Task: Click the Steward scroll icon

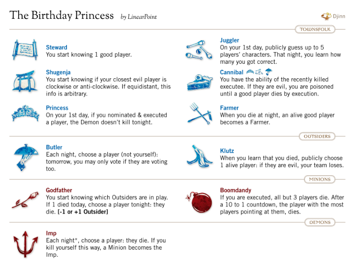Action: pyautogui.click(x=25, y=50)
